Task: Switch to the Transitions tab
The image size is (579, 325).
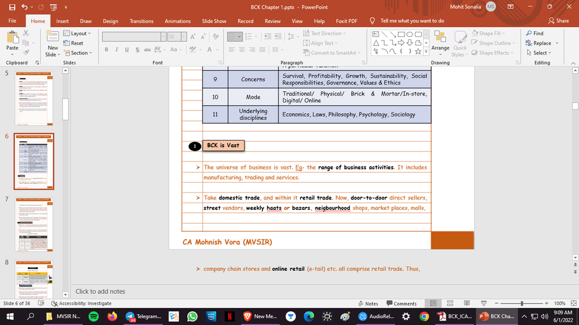Action: [141, 21]
